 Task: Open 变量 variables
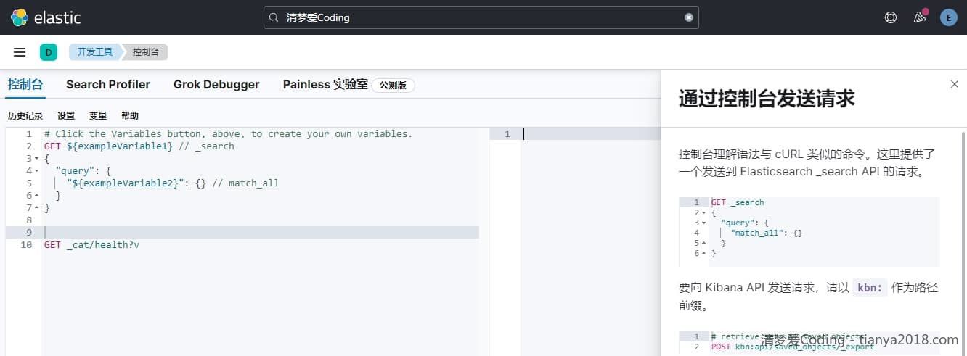pos(98,116)
